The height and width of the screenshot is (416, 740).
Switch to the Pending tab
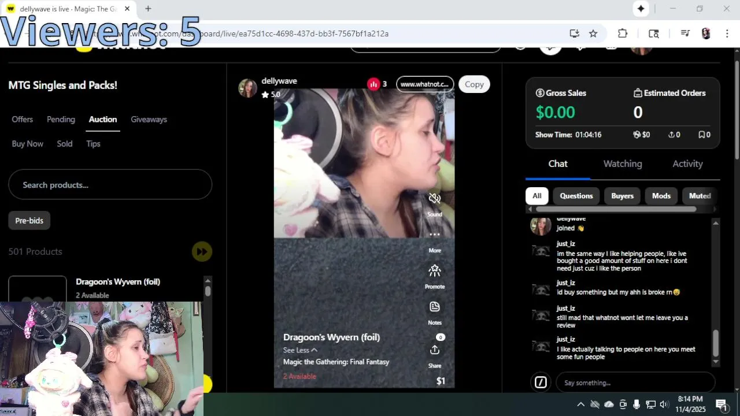click(x=61, y=119)
